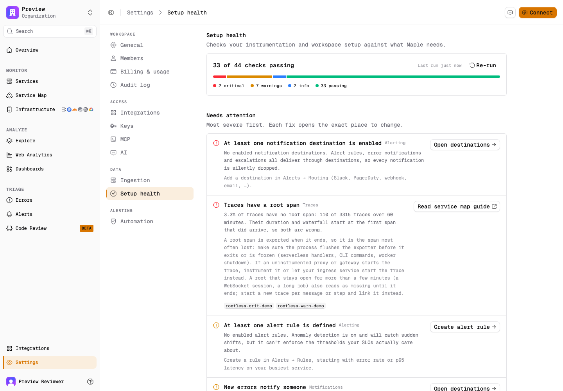Viewport: 563px width, 391px height.
Task: Click the orange warnings segment of progress bar
Action: click(249, 77)
